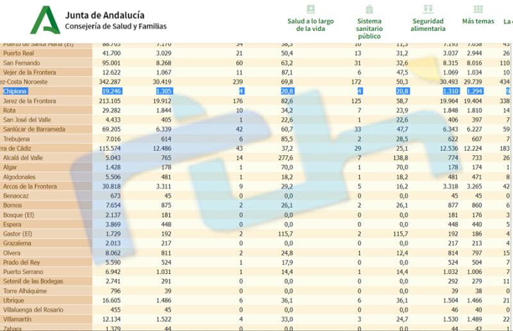The width and height of the screenshot is (513, 331).
Task: Select the Espera row label
Action: [12, 225]
